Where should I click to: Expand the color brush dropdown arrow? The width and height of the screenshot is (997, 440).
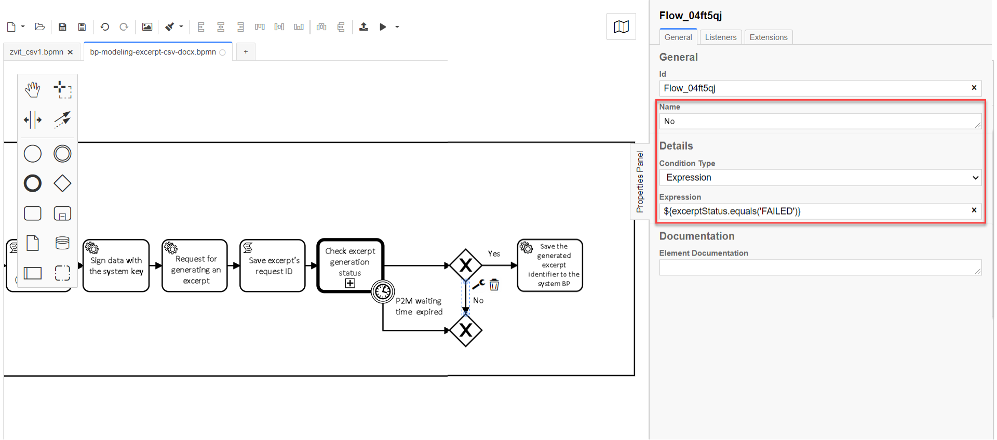click(x=181, y=26)
